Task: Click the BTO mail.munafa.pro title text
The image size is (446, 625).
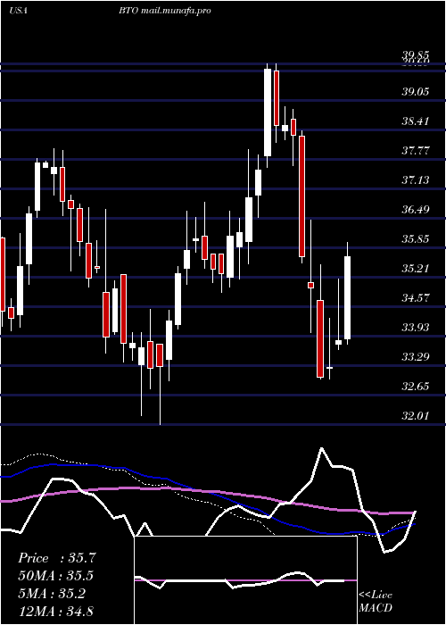Action: 164,11
